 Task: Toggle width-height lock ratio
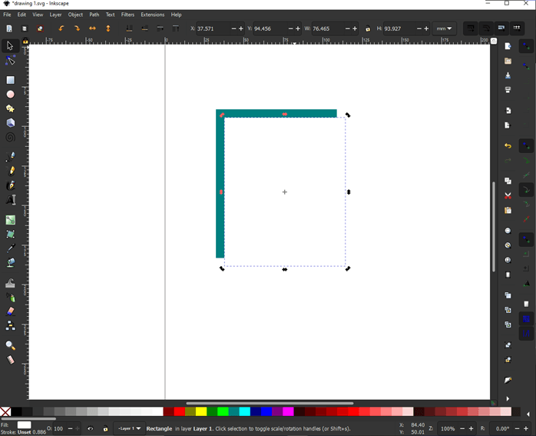pos(368,28)
